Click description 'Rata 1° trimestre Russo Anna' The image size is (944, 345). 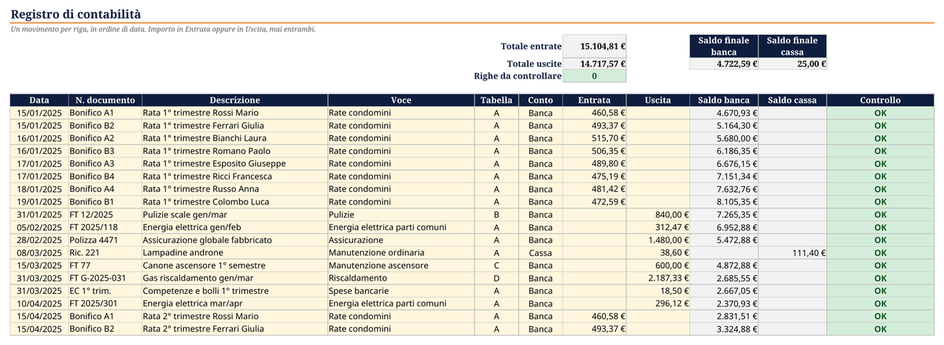[234, 189]
